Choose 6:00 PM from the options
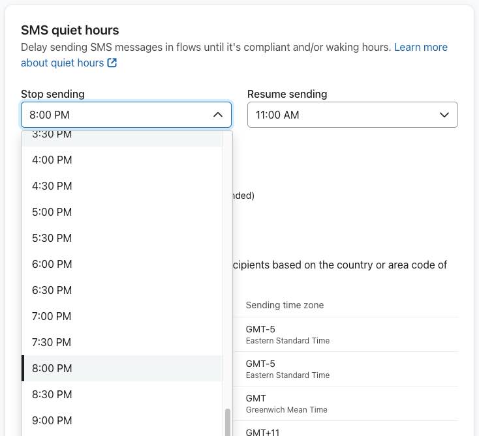Viewport: 479px width, 436px height. 122,264
